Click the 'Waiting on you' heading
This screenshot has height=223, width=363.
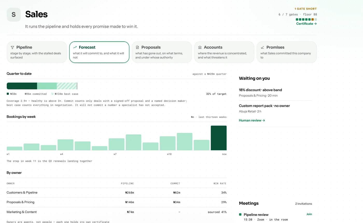(254, 78)
